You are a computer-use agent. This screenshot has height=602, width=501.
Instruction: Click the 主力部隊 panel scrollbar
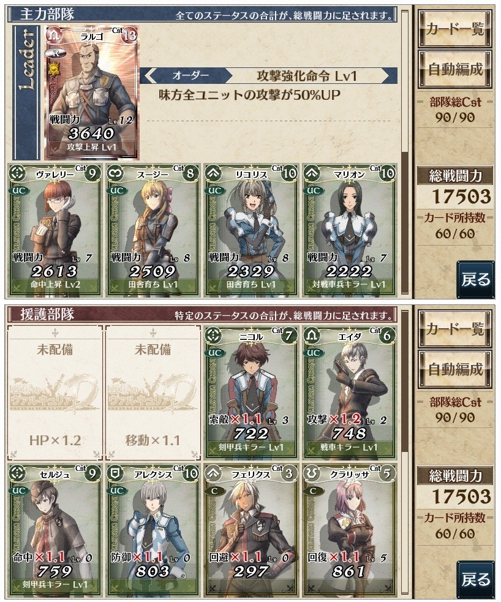tap(404, 154)
